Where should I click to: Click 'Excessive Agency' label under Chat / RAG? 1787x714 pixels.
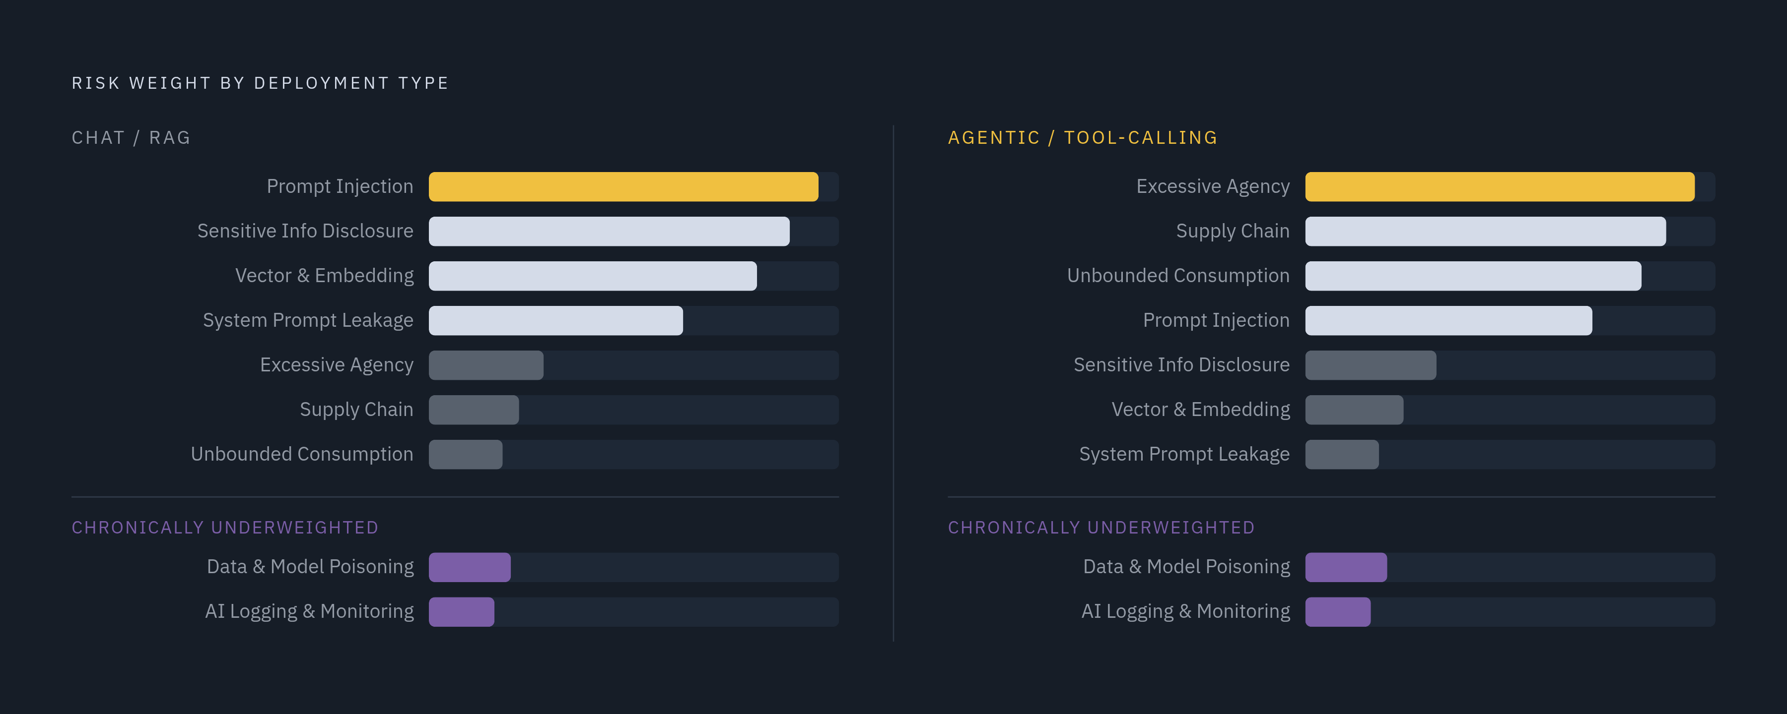point(337,365)
